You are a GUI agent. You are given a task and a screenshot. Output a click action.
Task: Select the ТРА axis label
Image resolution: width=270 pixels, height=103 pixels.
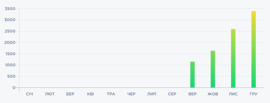point(111,94)
